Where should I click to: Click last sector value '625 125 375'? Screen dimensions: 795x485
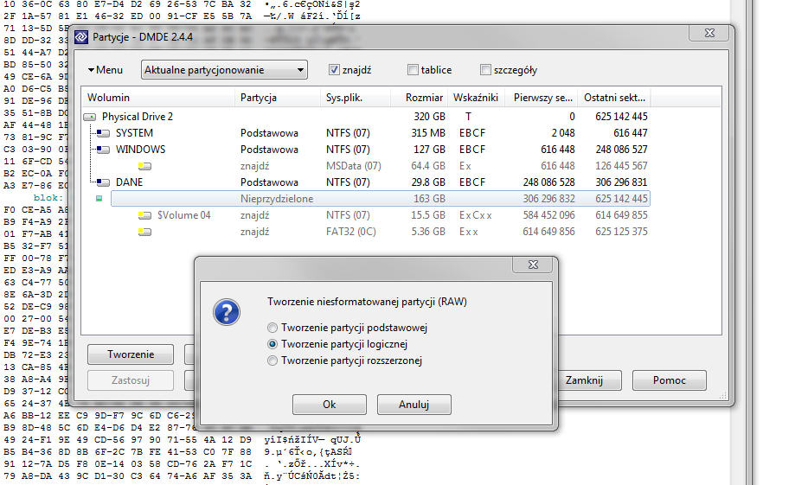(x=622, y=232)
